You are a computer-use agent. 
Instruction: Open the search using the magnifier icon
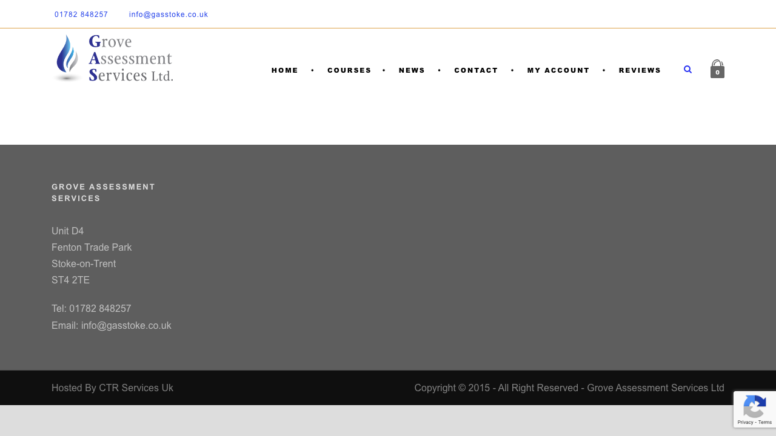687,69
